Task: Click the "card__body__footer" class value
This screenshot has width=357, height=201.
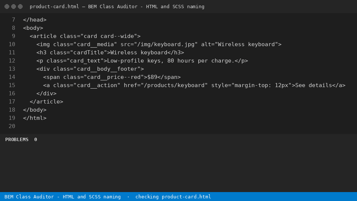Action: [x=107, y=69]
